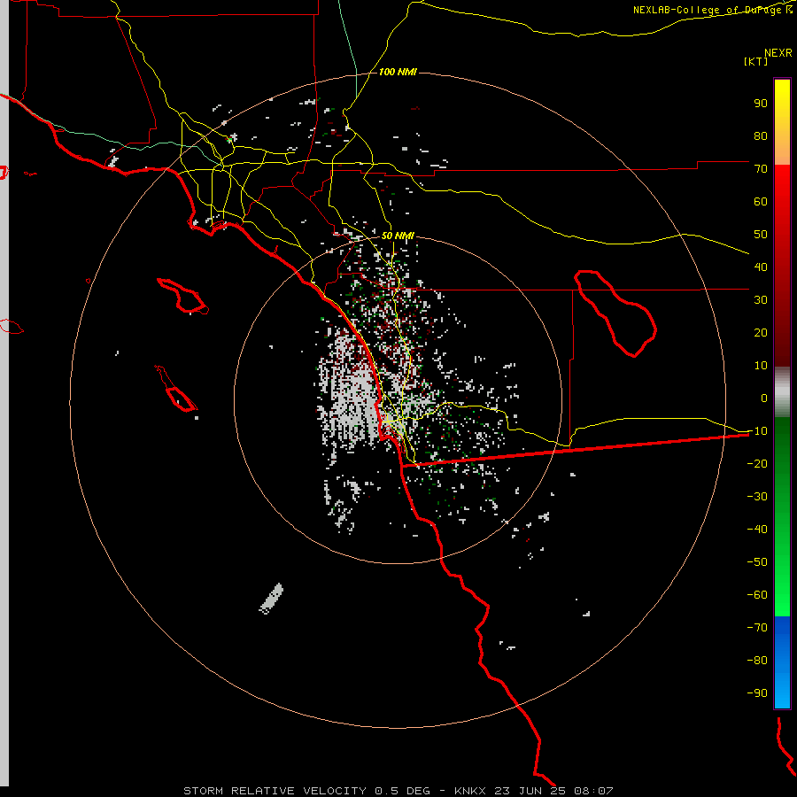Click the "-10" value on the velocity scale
The height and width of the screenshot is (797, 797).
pos(757,431)
